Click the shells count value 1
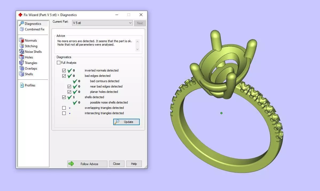 click(x=74, y=97)
